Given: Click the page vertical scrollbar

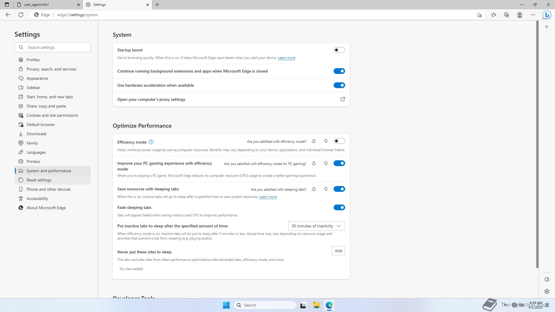Looking at the screenshot, I should coord(537,144).
